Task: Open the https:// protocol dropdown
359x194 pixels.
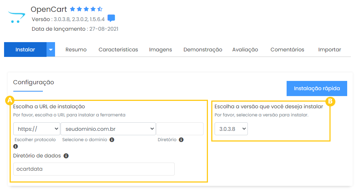Action: coord(37,129)
